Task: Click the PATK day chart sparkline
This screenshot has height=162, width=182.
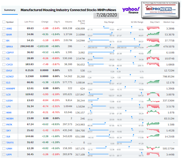Action: pos(153,124)
